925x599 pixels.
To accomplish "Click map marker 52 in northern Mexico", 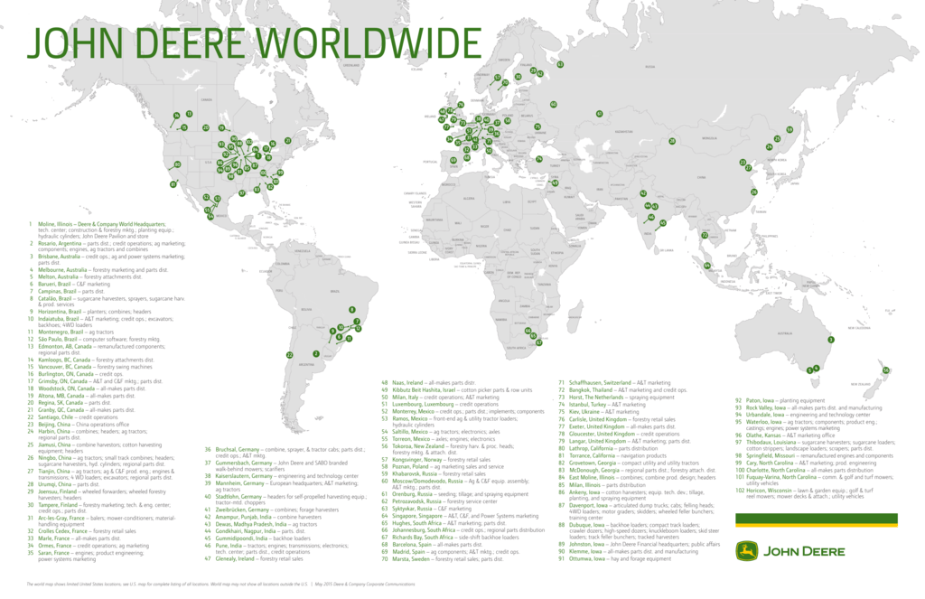I will click(206, 197).
